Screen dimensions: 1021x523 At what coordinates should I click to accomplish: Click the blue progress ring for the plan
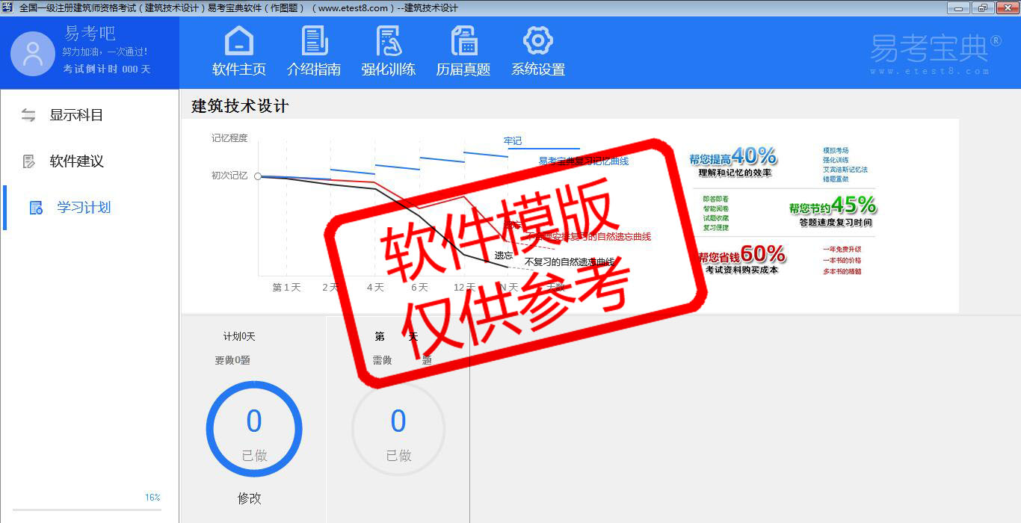pyautogui.click(x=254, y=429)
